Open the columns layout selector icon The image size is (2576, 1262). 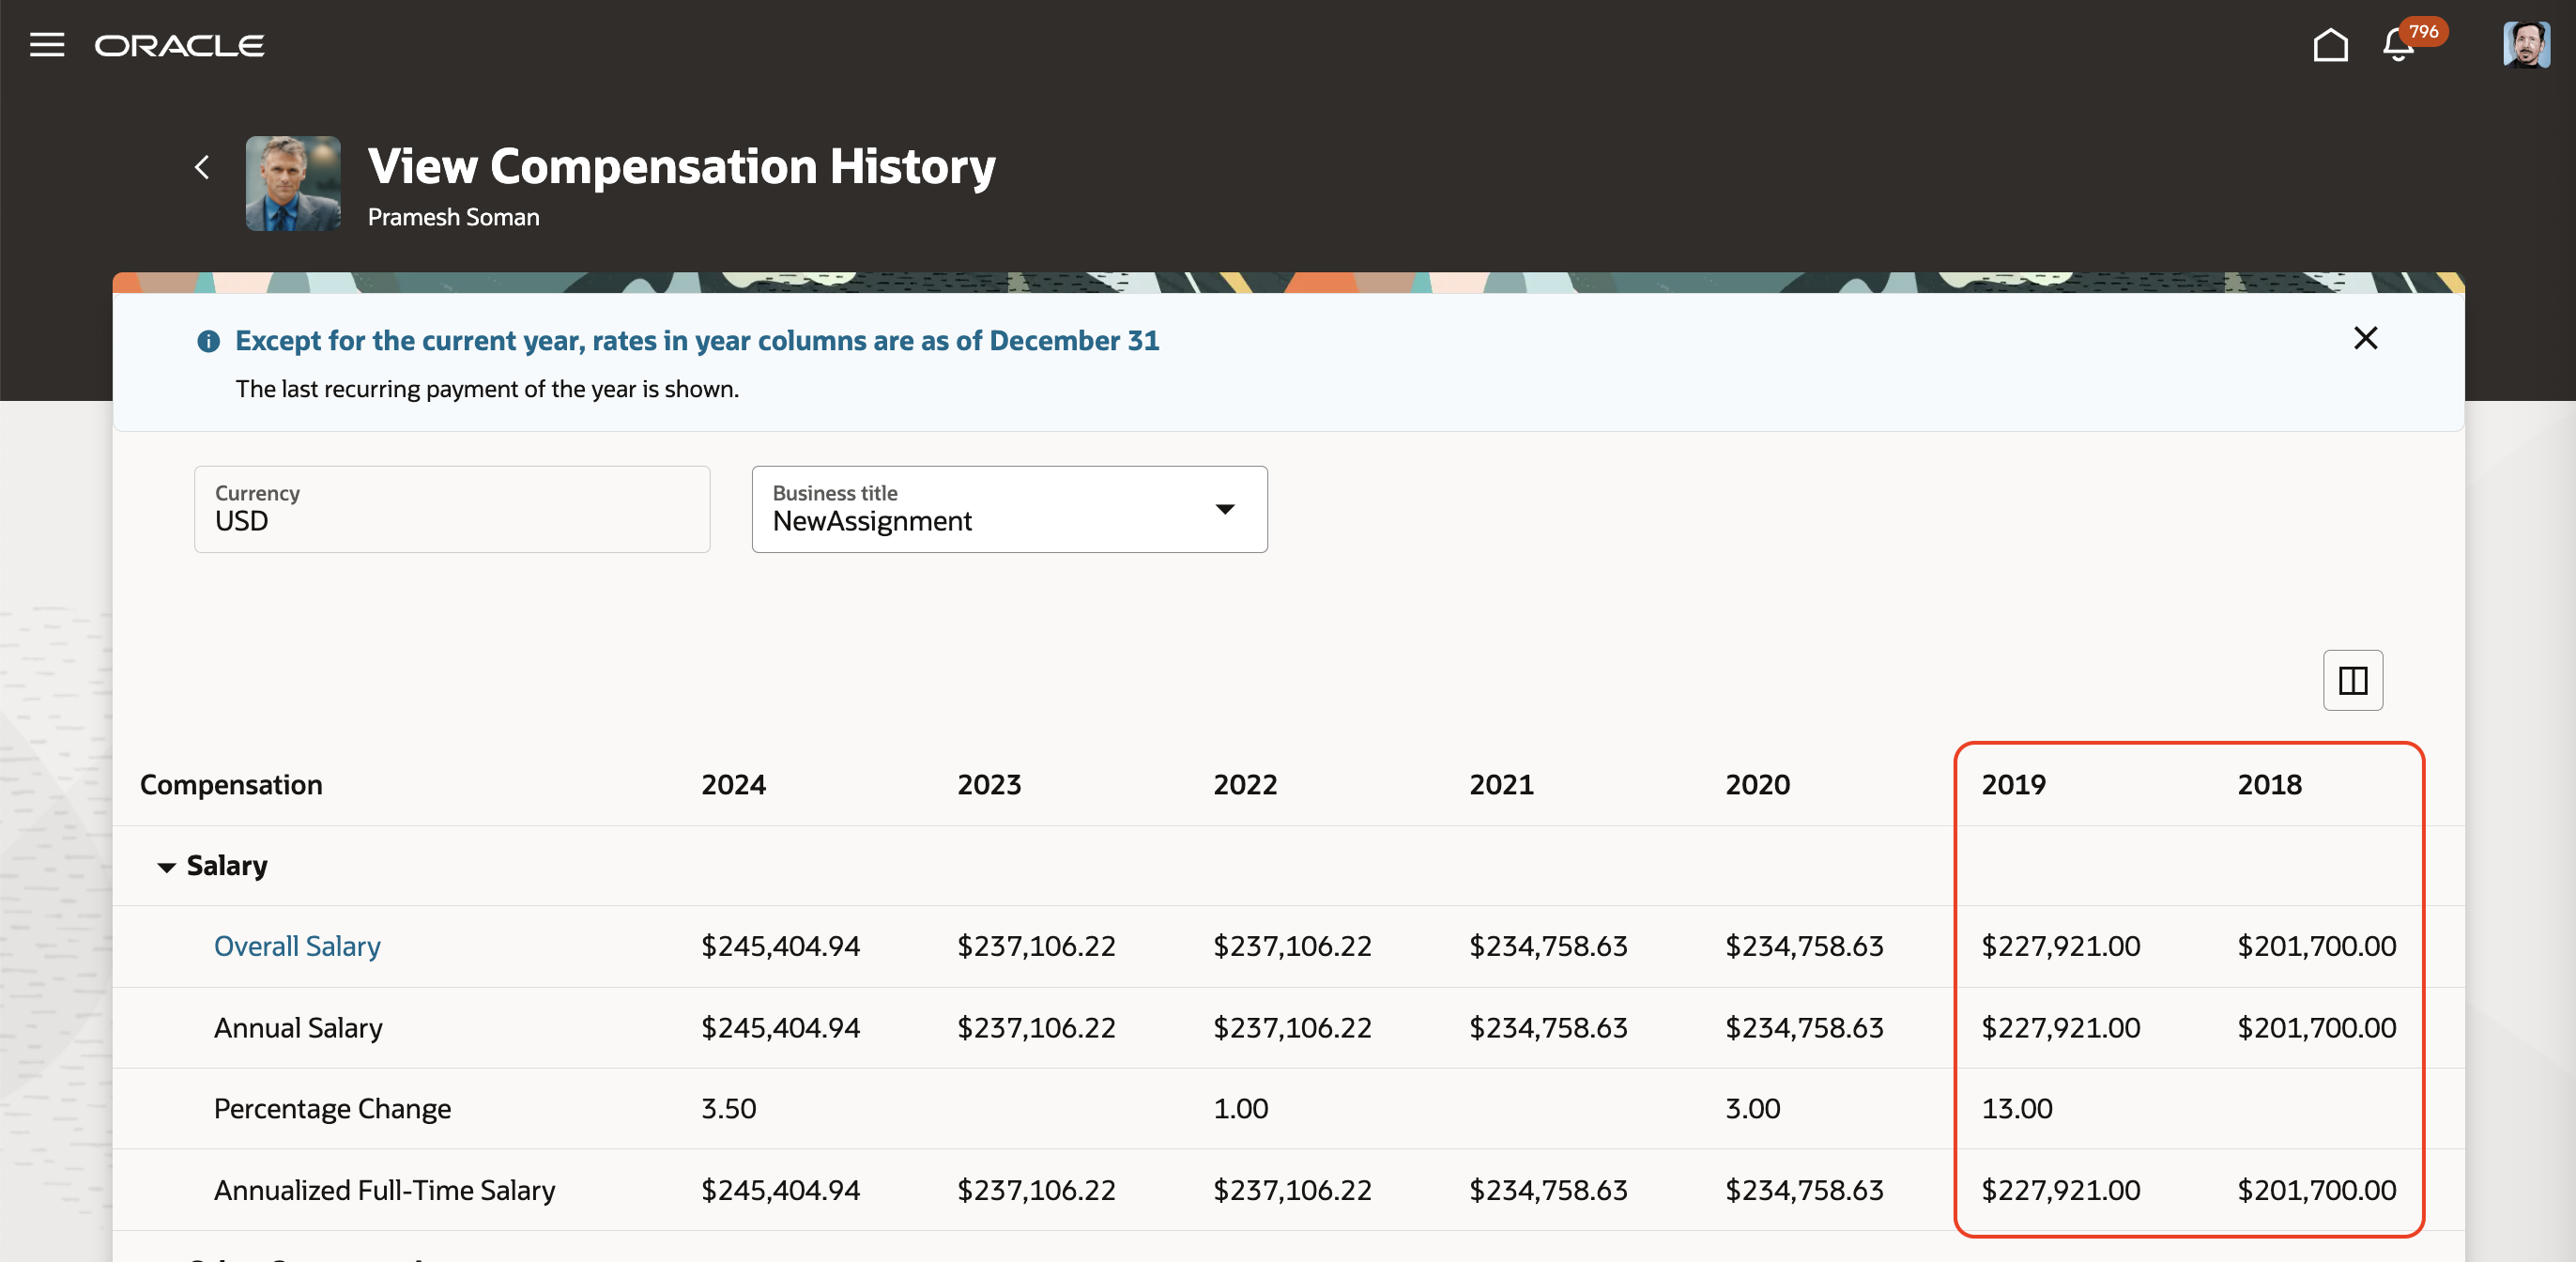(x=2352, y=680)
